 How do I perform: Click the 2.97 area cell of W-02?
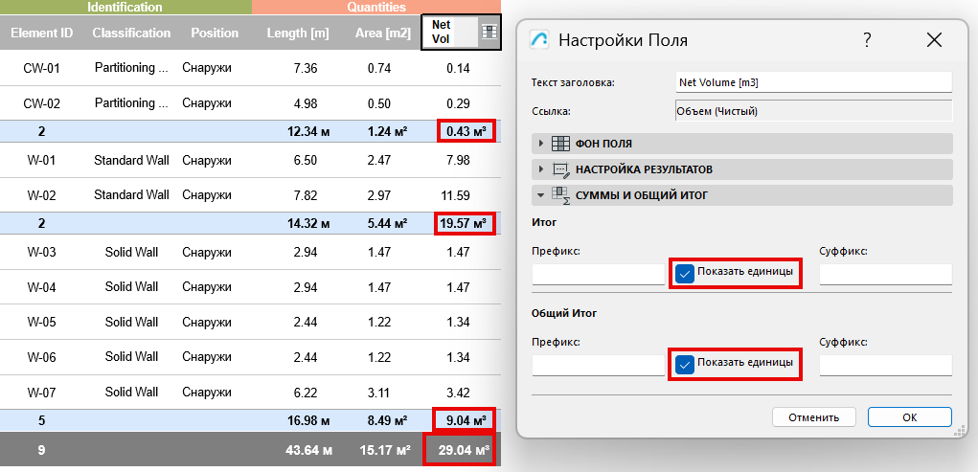click(x=379, y=195)
